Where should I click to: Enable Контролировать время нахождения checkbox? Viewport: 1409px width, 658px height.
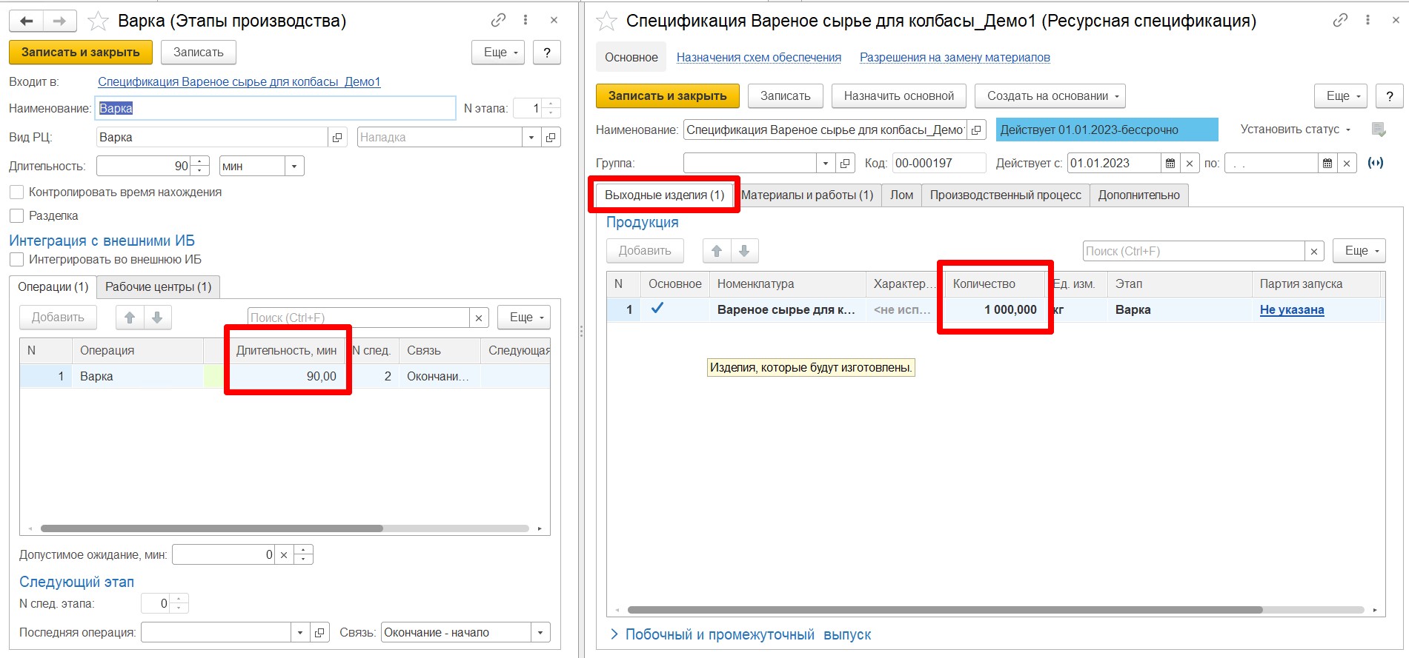(16, 192)
